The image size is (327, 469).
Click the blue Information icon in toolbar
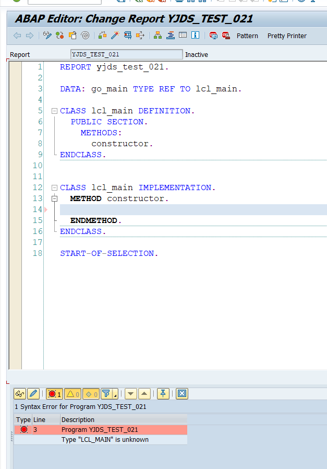[195, 36]
